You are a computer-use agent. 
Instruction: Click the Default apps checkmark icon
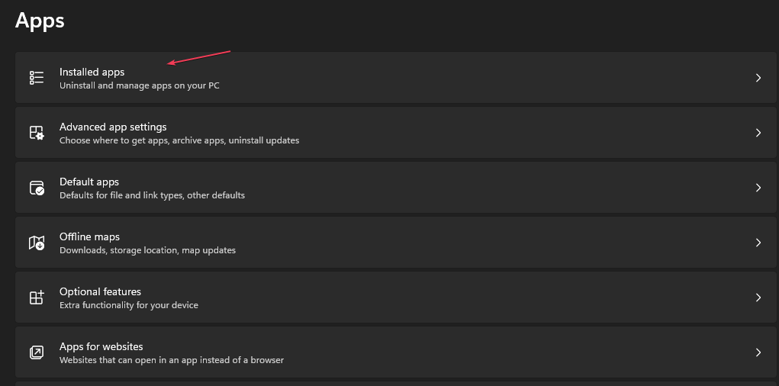37,188
